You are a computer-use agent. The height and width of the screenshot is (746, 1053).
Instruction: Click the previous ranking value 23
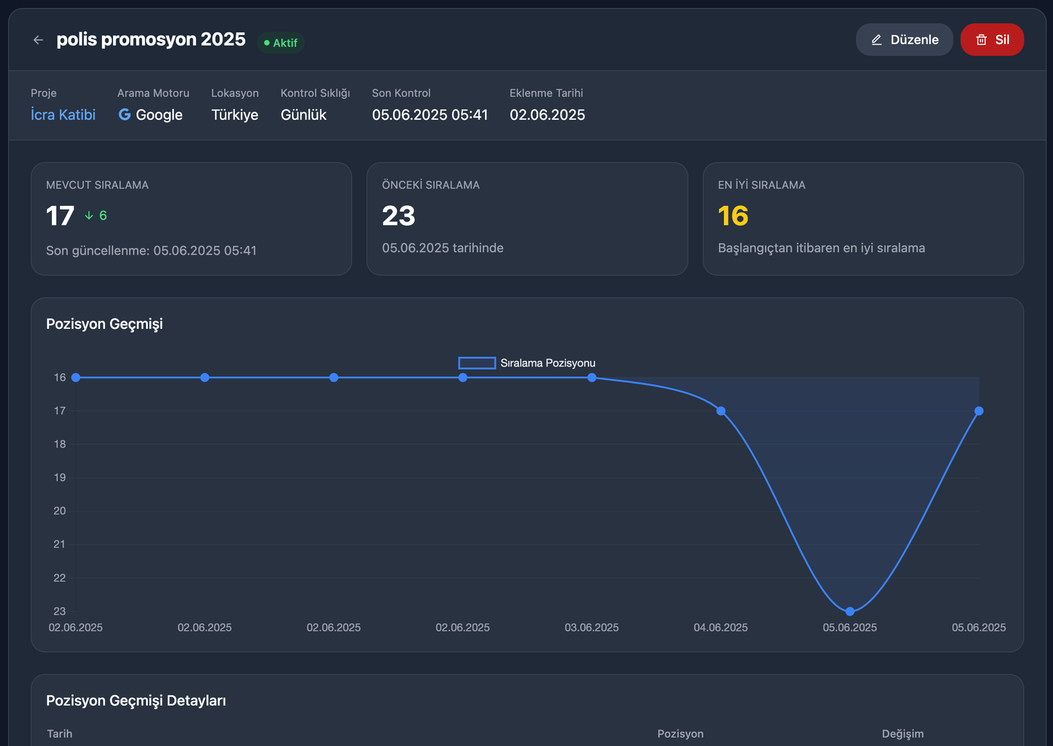coord(399,216)
